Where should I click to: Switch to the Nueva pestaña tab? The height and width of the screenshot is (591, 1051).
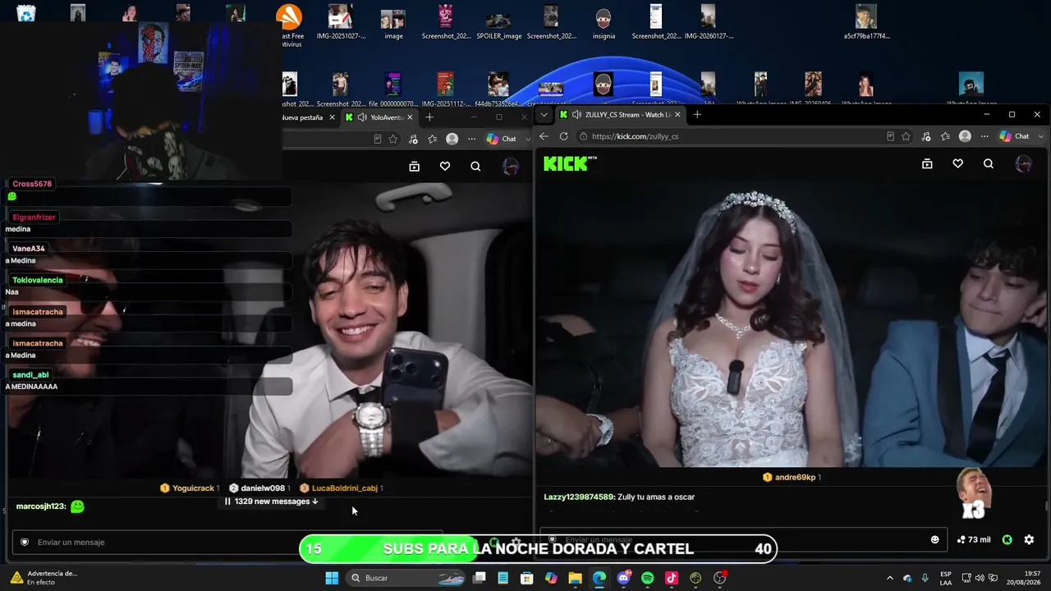click(x=309, y=117)
